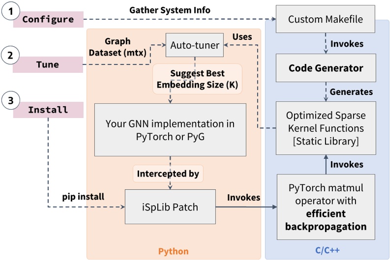Image resolution: width=390 pixels, height=260 pixels.
Task: Click the Custom Makefile box
Action: coord(326,20)
